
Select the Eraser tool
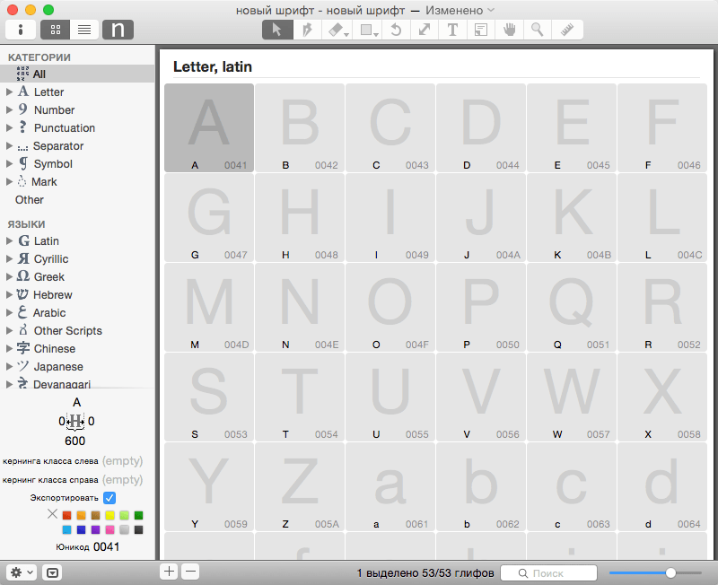pyautogui.click(x=337, y=30)
